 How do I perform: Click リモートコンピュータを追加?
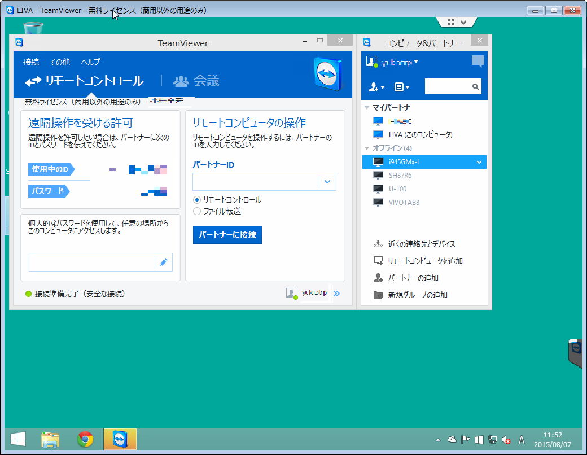pyautogui.click(x=425, y=261)
